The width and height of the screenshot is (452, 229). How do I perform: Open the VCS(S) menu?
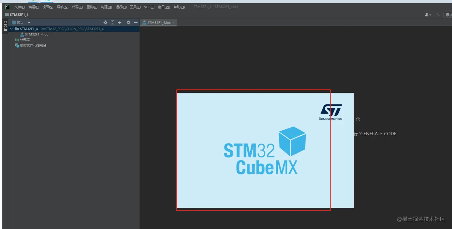pyautogui.click(x=149, y=7)
